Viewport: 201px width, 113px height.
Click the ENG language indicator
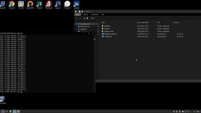pyautogui.click(x=198, y=111)
